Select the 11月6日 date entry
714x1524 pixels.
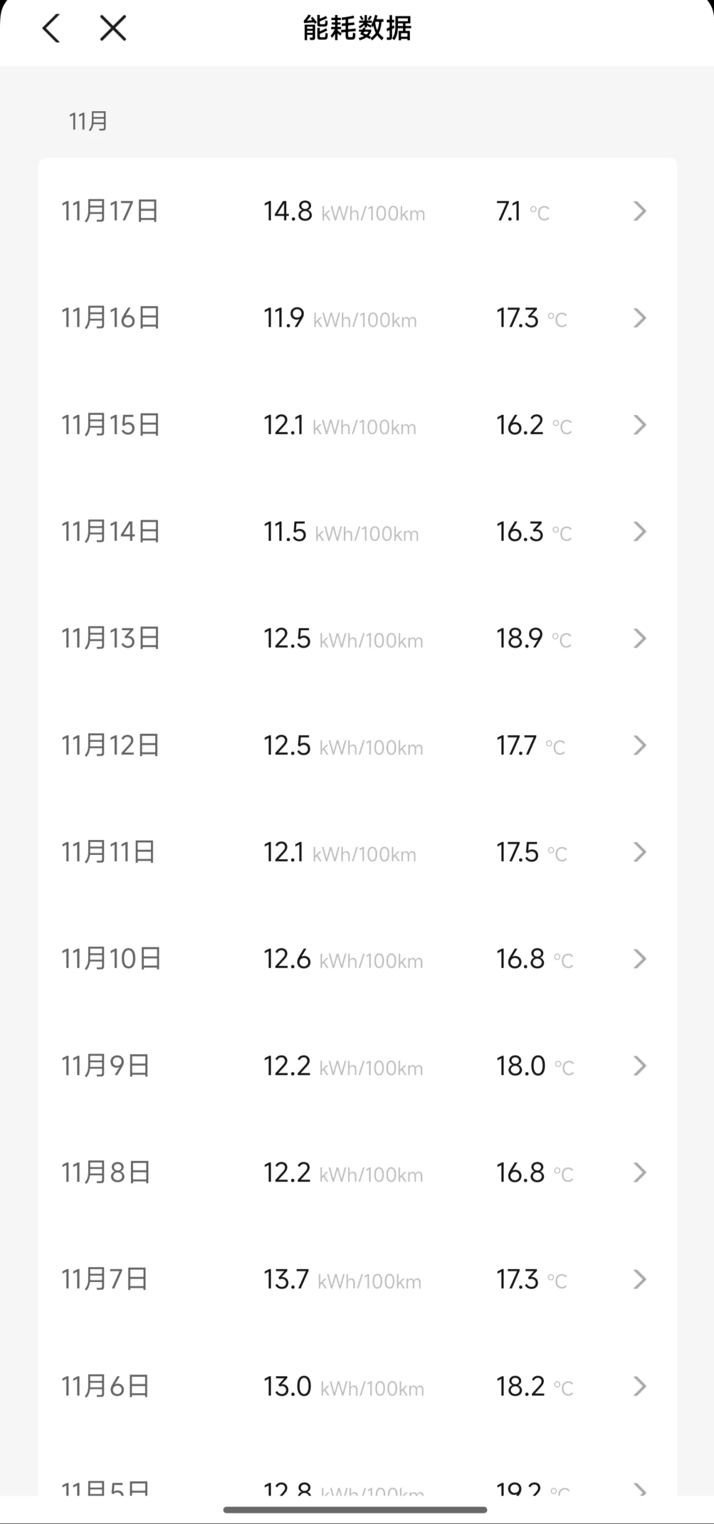(106, 1386)
